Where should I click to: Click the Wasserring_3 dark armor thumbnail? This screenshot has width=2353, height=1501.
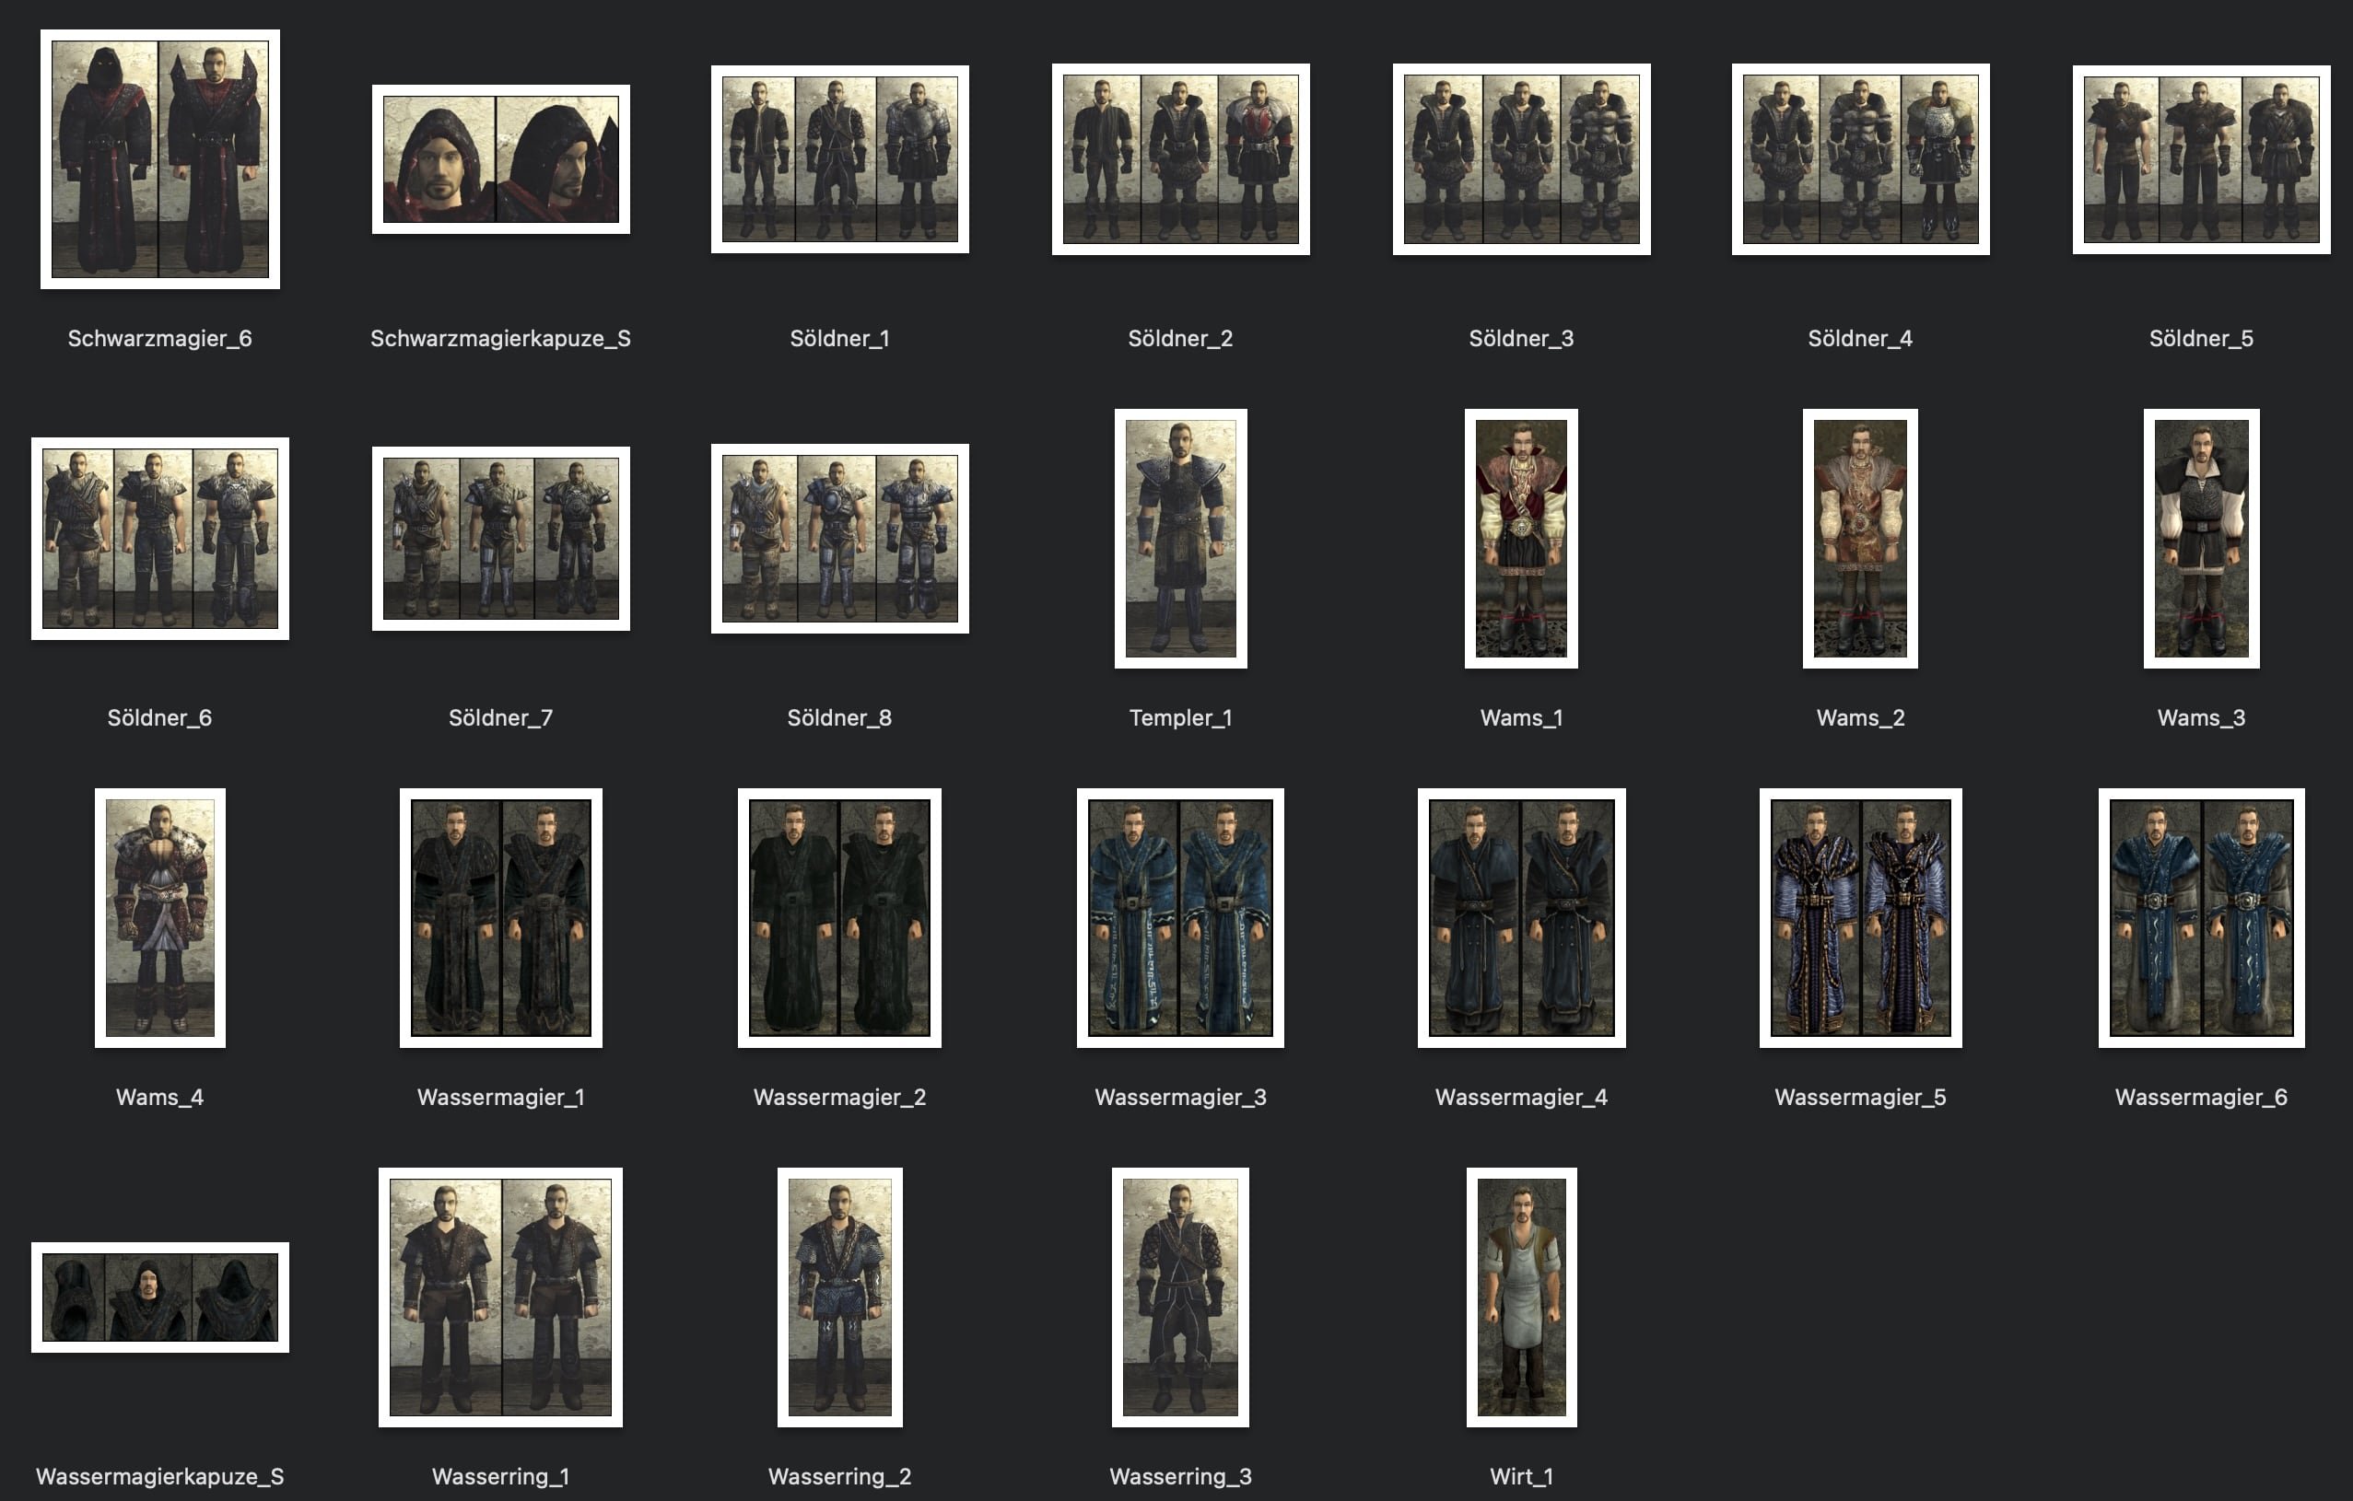pos(1180,1297)
